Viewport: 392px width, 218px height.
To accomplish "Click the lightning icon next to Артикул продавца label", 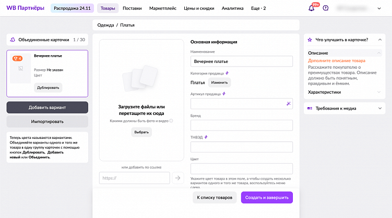I will coord(224,94).
